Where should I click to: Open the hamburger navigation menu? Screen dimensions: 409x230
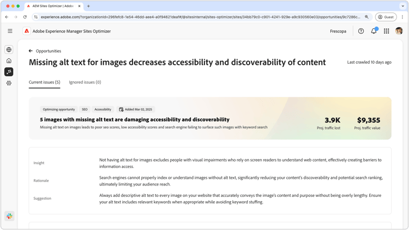(10, 31)
